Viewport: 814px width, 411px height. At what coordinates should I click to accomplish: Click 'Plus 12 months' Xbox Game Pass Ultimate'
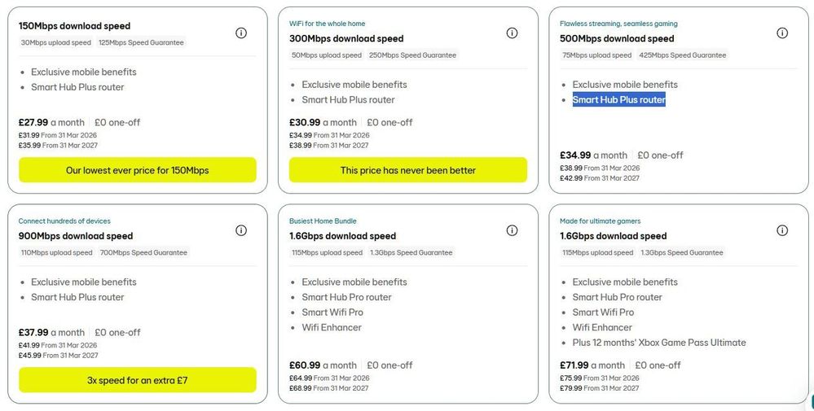659,343
